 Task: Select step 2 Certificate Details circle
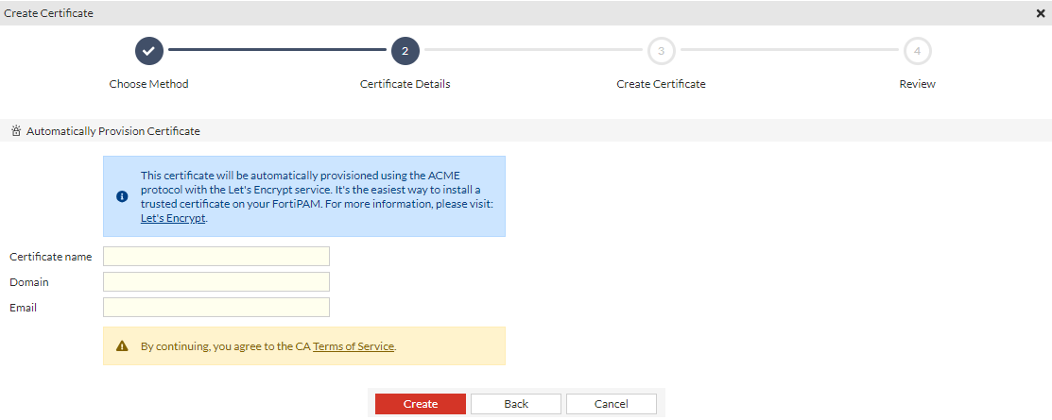click(405, 51)
